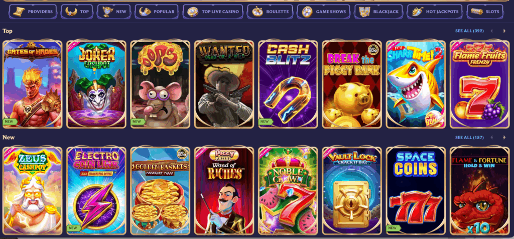Select the New trophy category
The height and width of the screenshot is (239, 514).
114,12
